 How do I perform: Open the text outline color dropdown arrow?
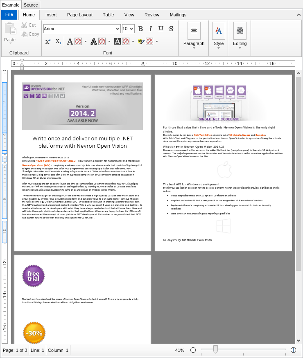(x=109, y=42)
